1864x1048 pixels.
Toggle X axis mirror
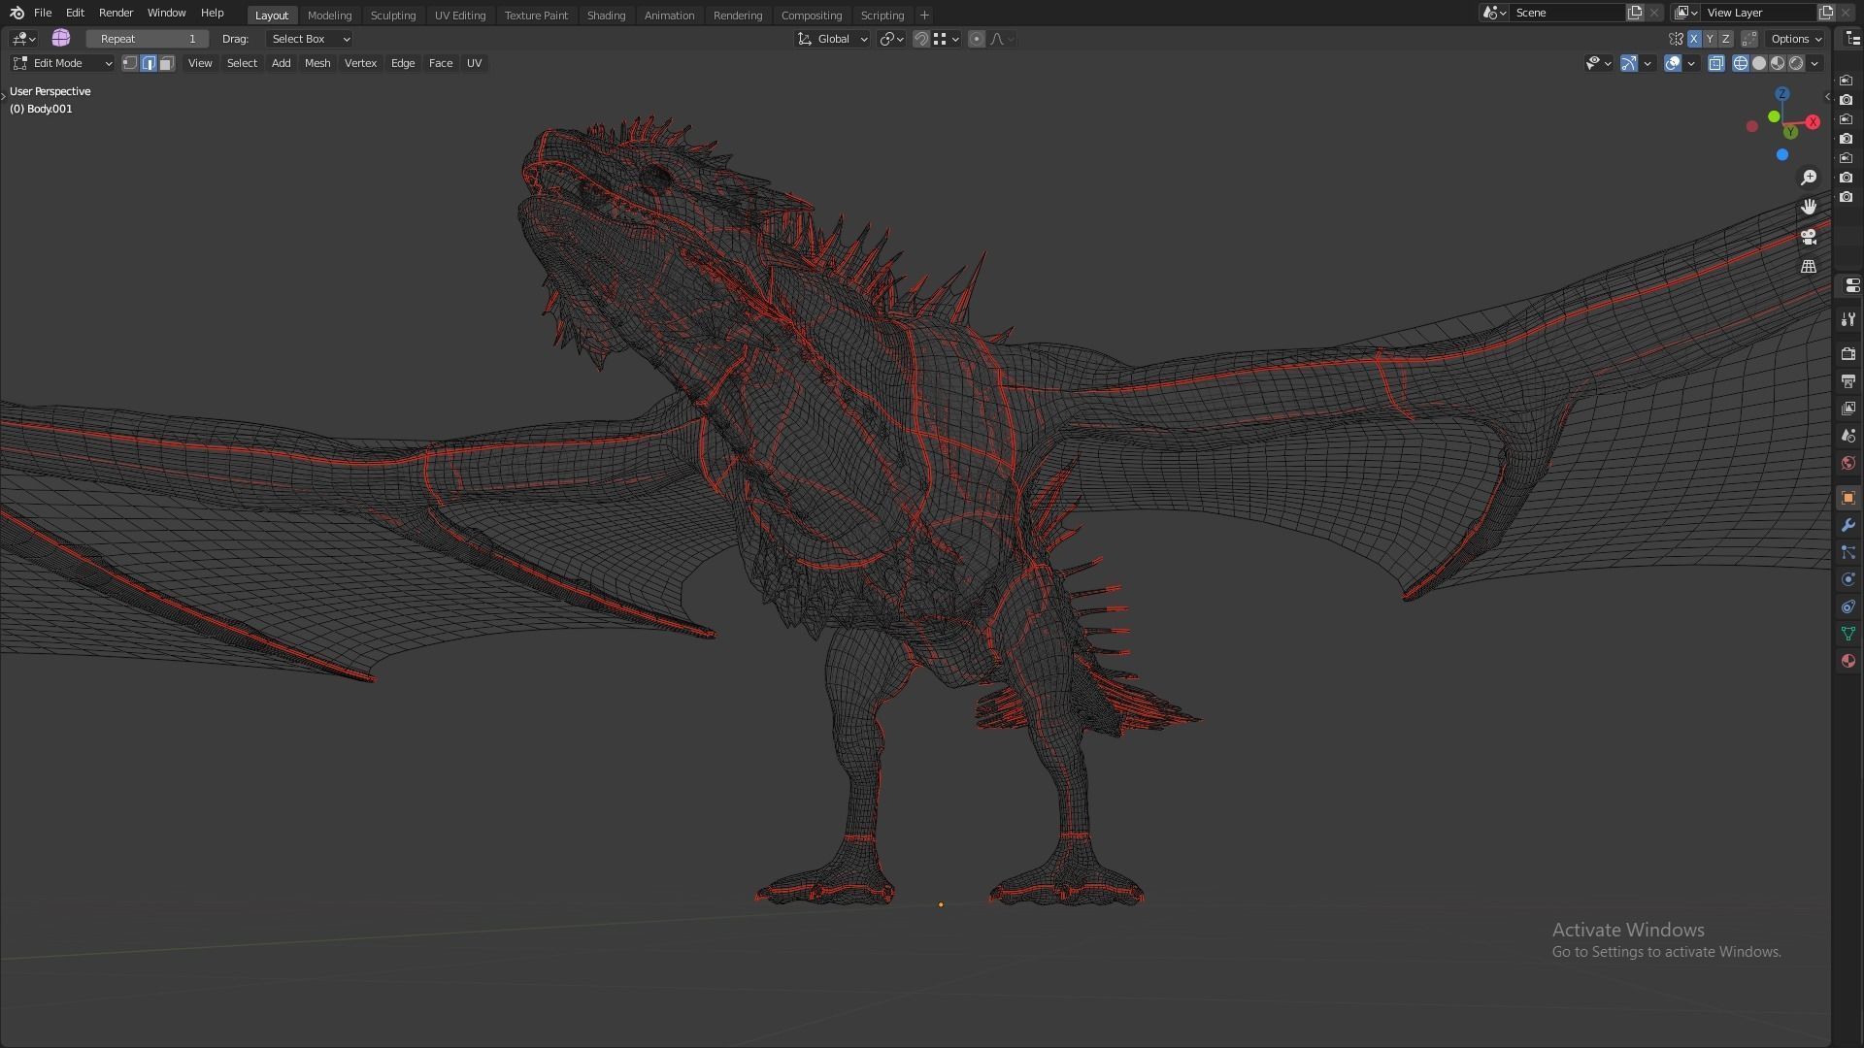[x=1694, y=39]
